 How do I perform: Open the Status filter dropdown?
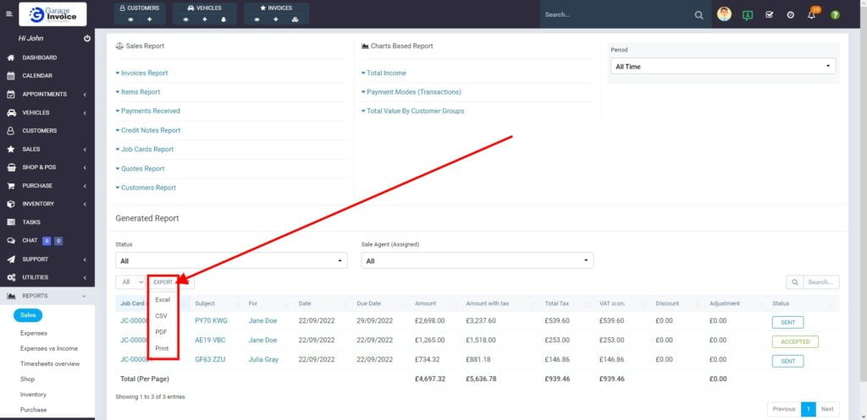(x=231, y=261)
